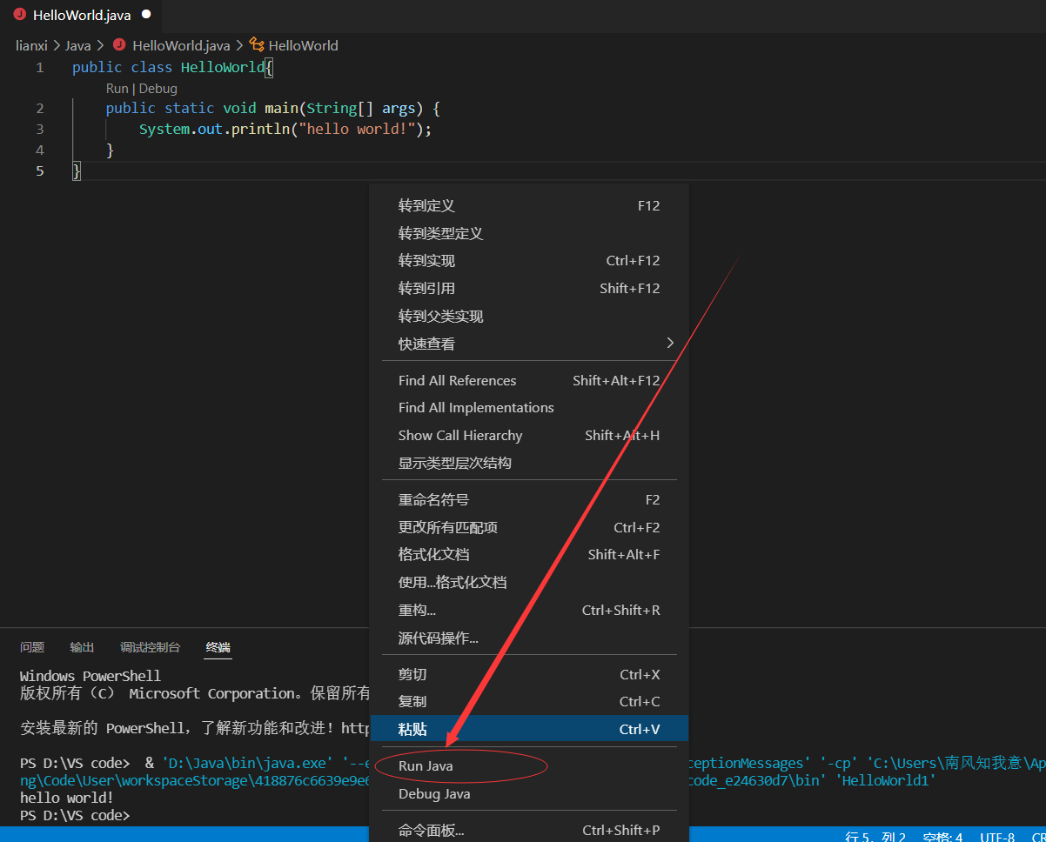Click the 空格:4 indentation setting in status bar
Screen dimensions: 1046x842
click(x=942, y=837)
